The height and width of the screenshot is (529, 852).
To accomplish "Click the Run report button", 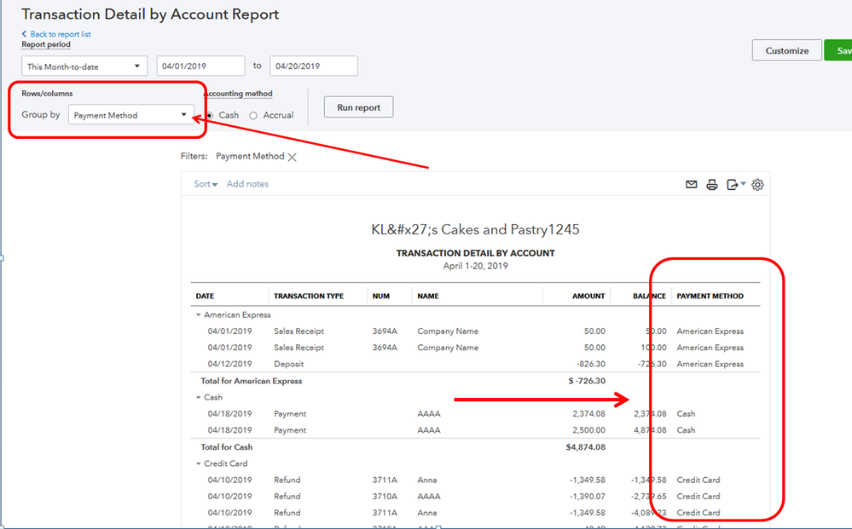I will (358, 108).
